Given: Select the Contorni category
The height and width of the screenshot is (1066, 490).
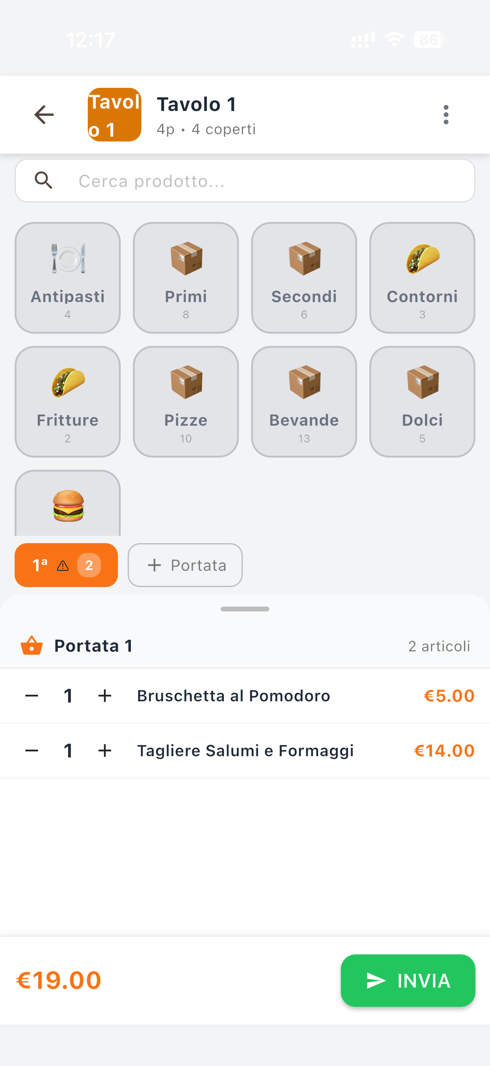Looking at the screenshot, I should (422, 278).
